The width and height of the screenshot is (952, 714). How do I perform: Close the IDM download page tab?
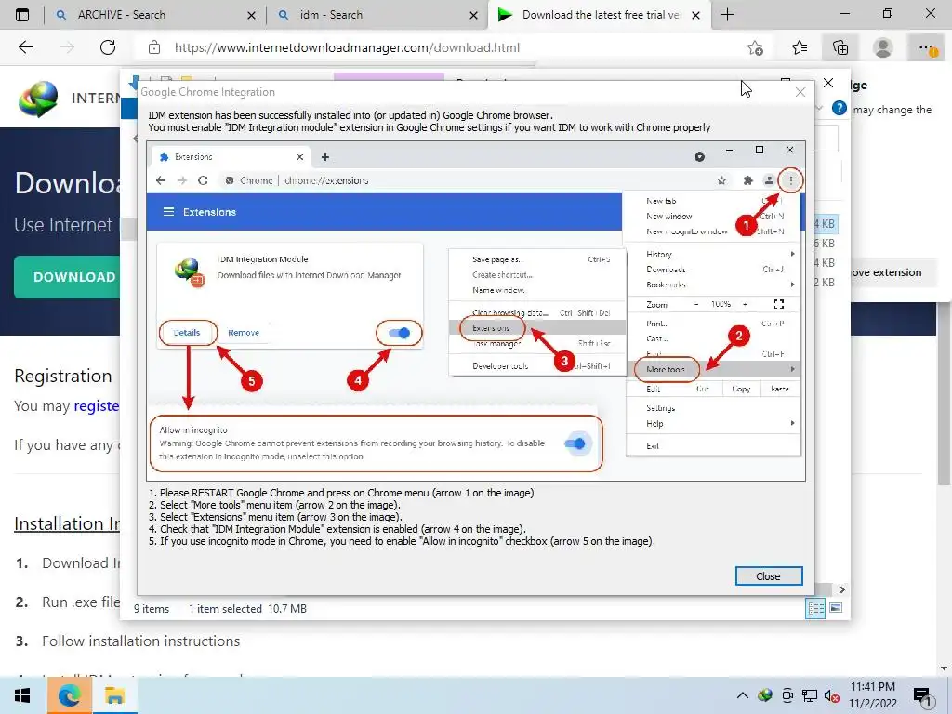[x=696, y=15]
